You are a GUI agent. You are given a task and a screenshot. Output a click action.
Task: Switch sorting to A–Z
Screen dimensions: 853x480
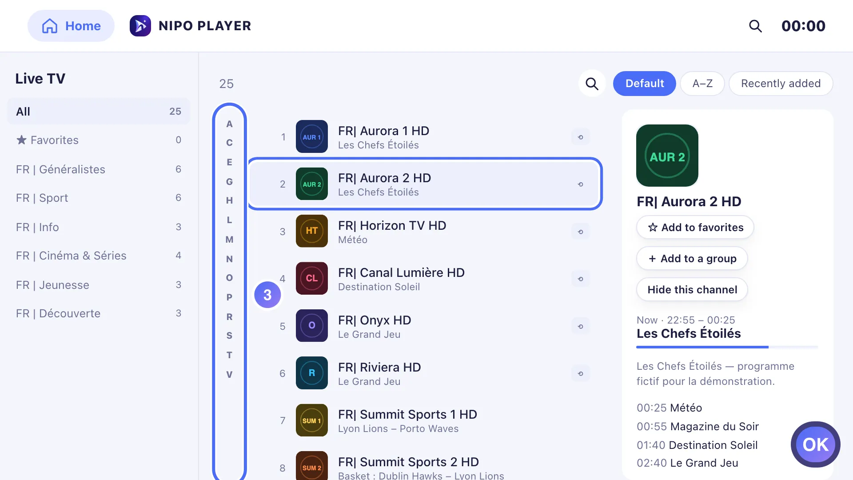[702, 84]
